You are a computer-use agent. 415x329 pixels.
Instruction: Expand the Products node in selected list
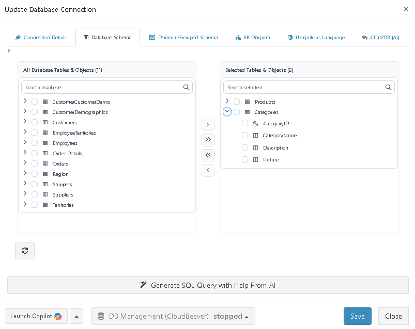tap(227, 101)
